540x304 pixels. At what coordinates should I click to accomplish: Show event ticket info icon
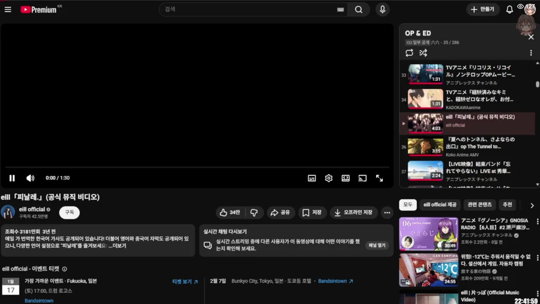[65, 269]
